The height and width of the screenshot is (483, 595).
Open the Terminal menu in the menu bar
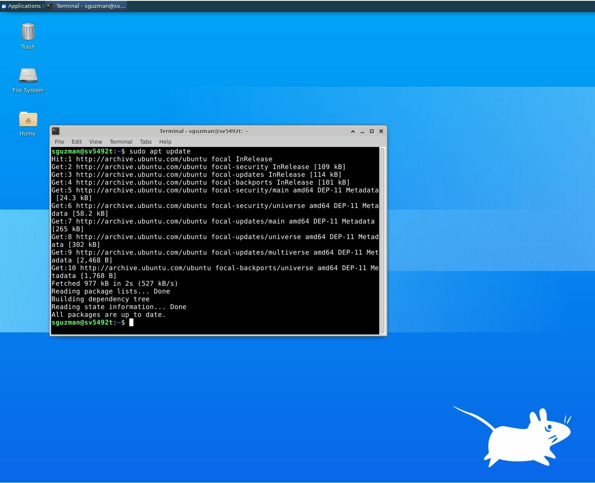[121, 142]
